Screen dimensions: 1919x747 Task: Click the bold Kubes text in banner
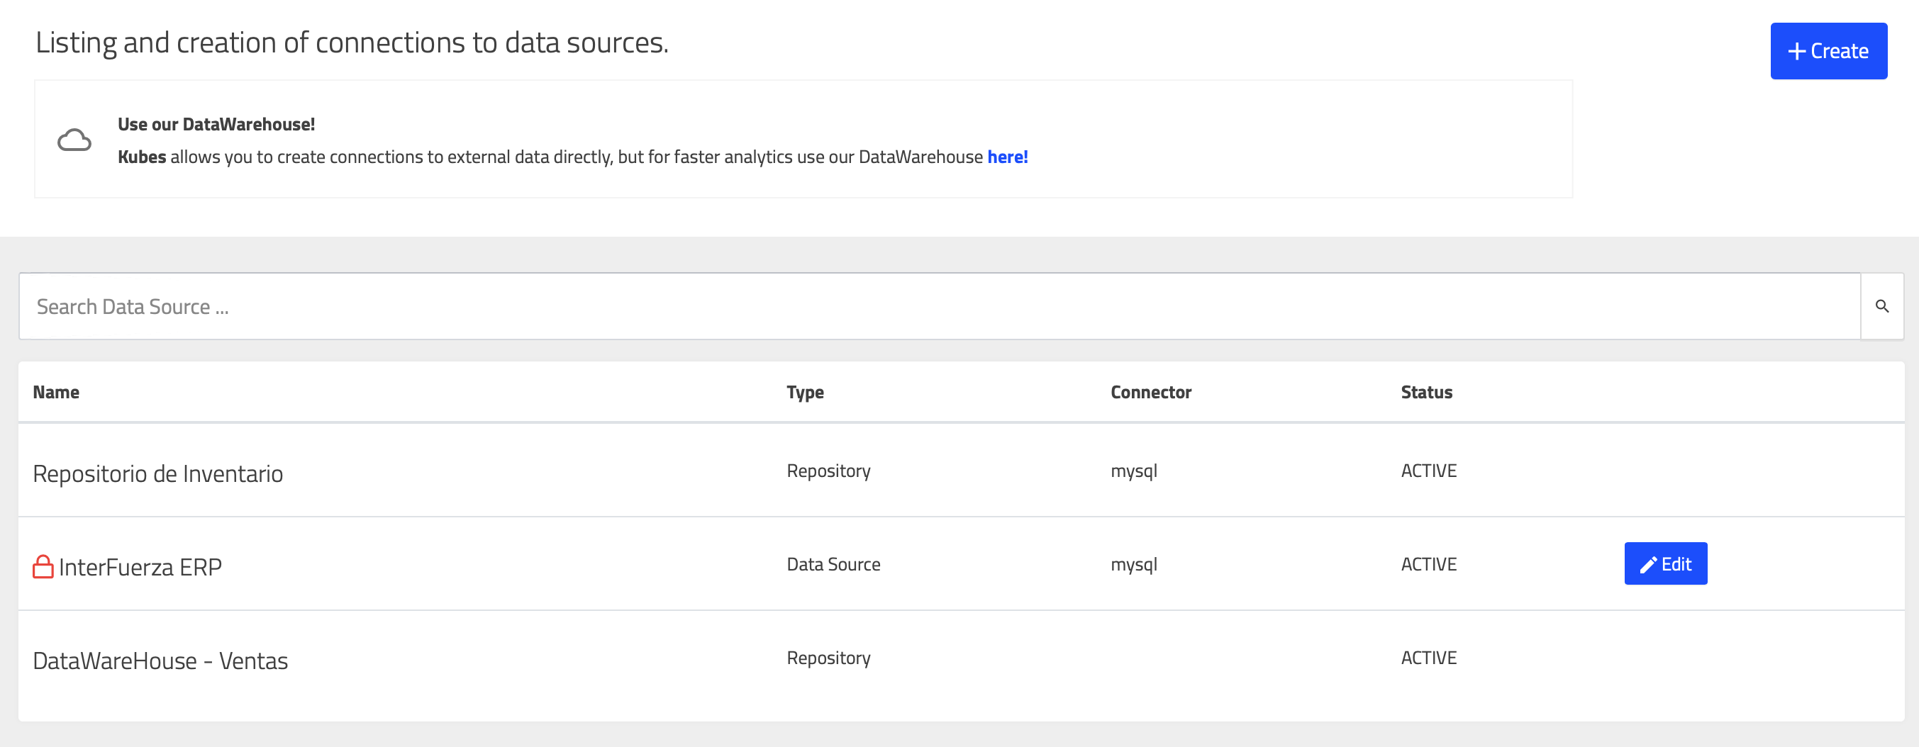(x=142, y=157)
